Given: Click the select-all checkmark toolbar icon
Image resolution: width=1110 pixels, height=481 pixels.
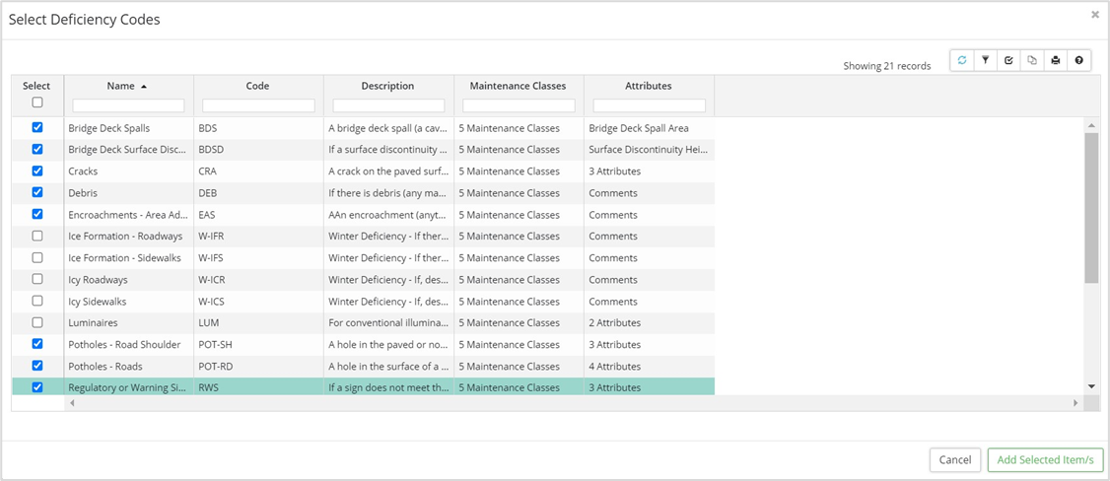Looking at the screenshot, I should [x=1008, y=61].
